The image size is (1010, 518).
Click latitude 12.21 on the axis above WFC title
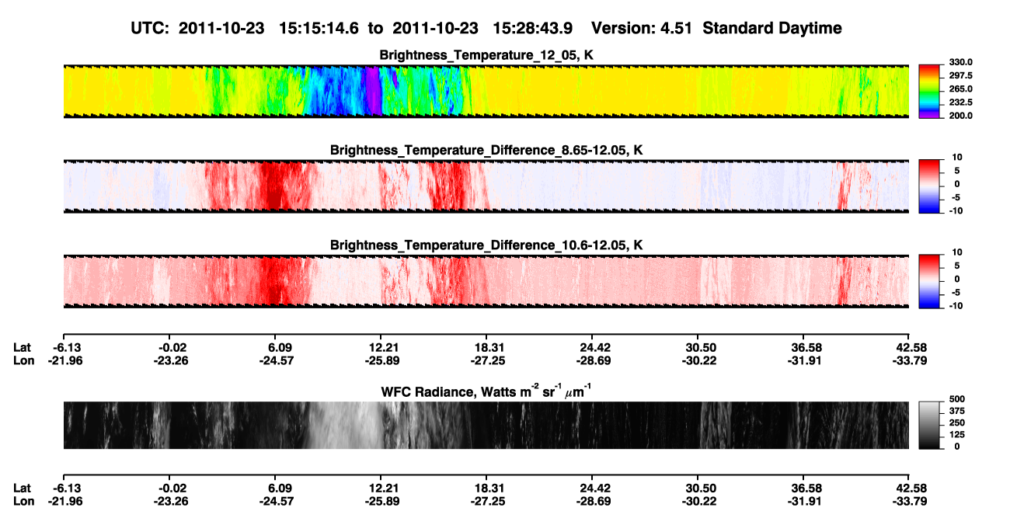coord(380,347)
